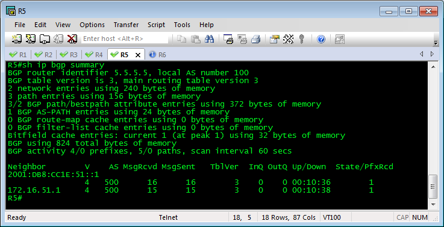Click the R5 window title icon
This screenshot has width=444, height=227.
(x=10, y=11)
